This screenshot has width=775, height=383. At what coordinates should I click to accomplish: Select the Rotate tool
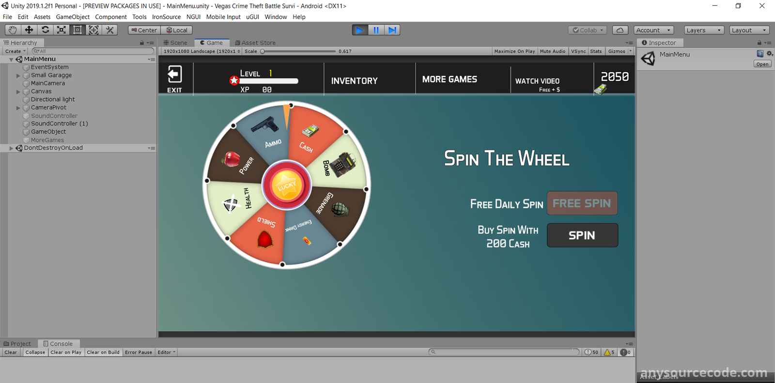point(45,30)
